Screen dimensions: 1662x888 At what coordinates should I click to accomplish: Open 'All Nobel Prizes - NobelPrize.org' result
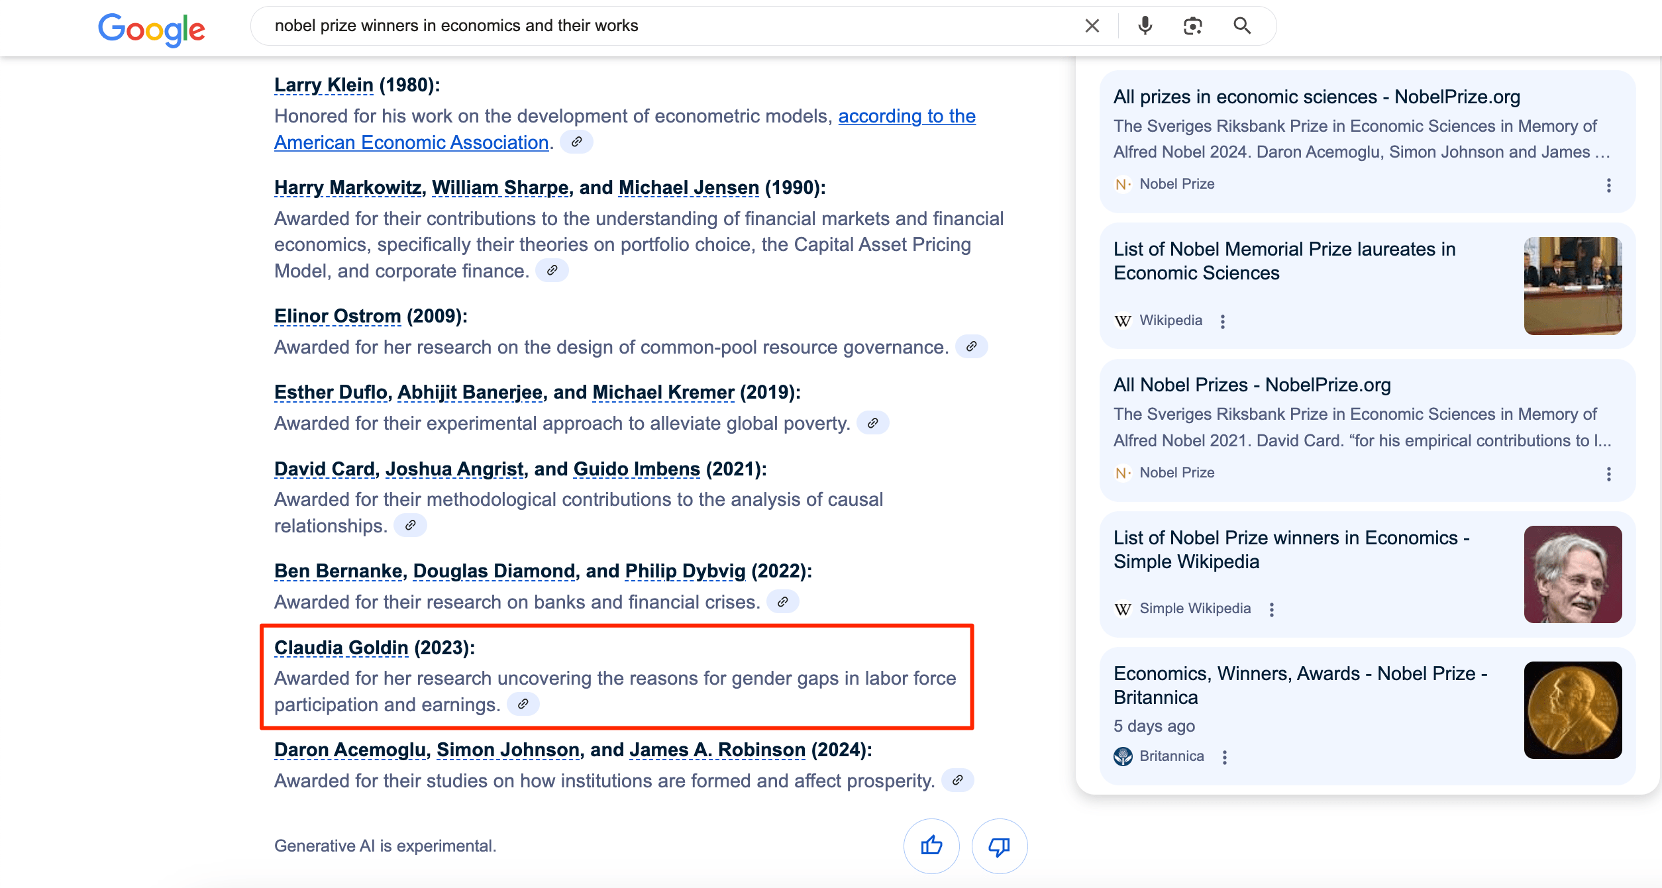click(1252, 385)
